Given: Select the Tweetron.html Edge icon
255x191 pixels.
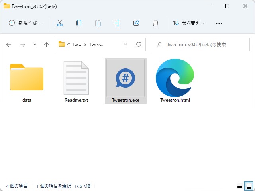Looking at the screenshot, I should tap(175, 78).
